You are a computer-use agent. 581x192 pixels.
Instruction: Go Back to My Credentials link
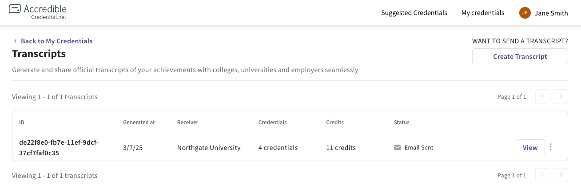point(56,41)
